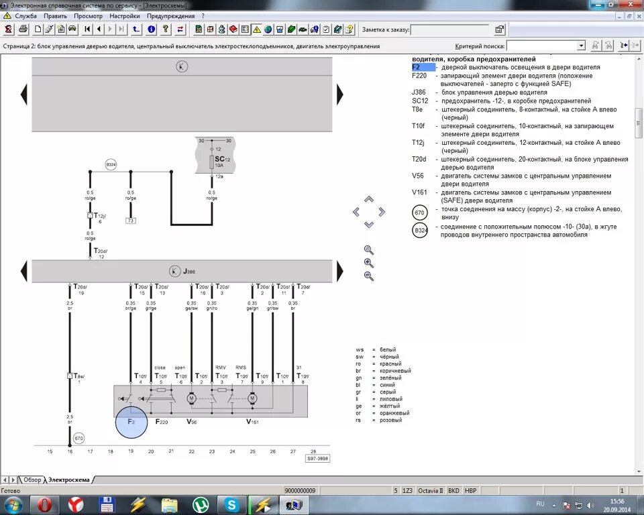Click the magnifier zoom reset icon
The width and height of the screenshot is (644, 515).
369,249
